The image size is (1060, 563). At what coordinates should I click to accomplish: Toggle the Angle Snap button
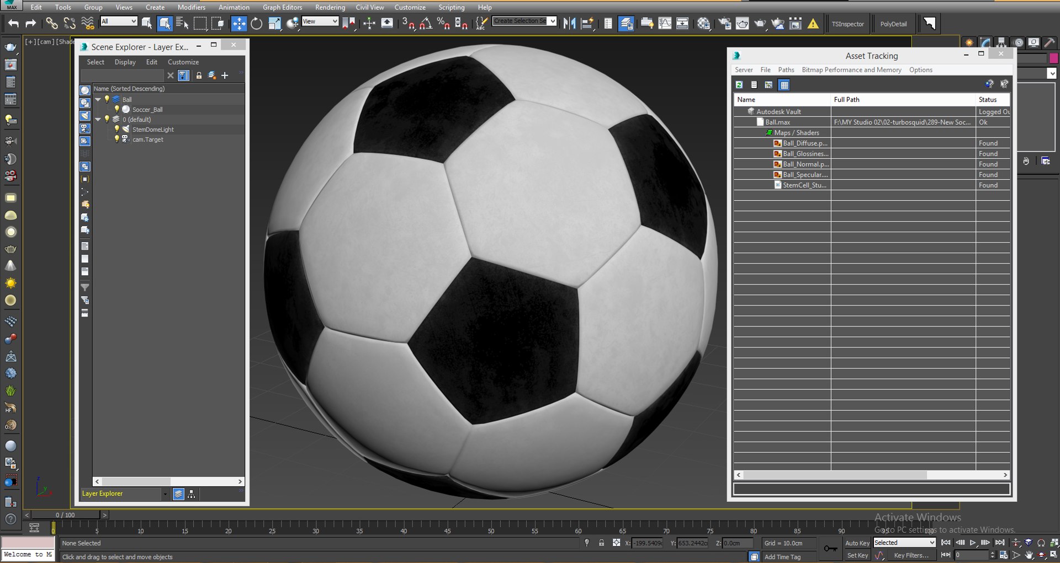point(426,23)
